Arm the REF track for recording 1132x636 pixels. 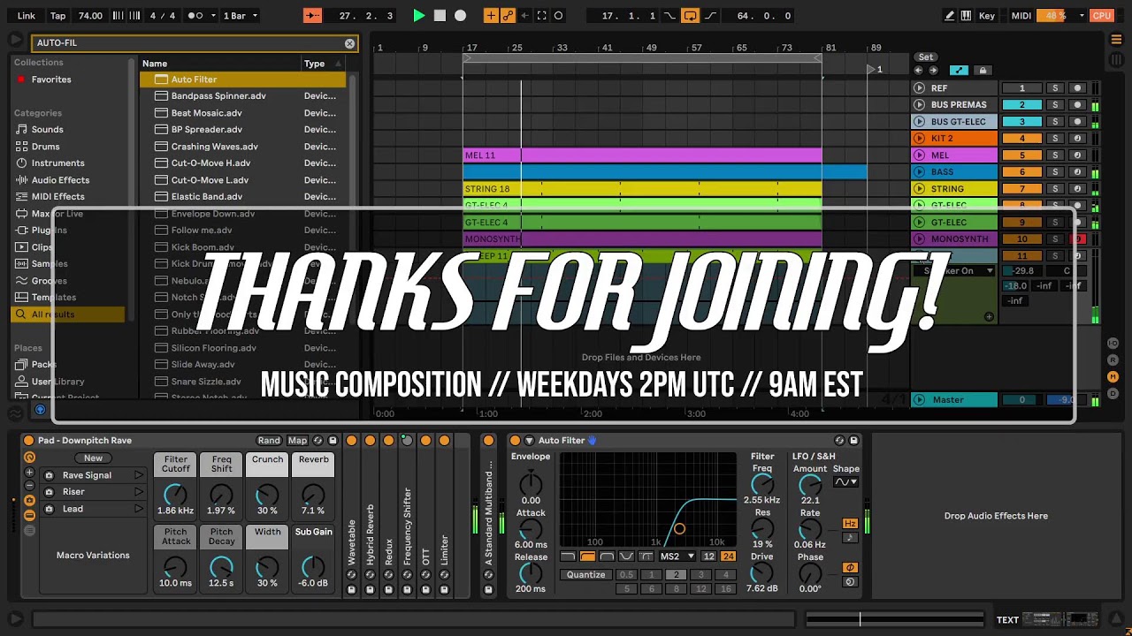[1077, 88]
